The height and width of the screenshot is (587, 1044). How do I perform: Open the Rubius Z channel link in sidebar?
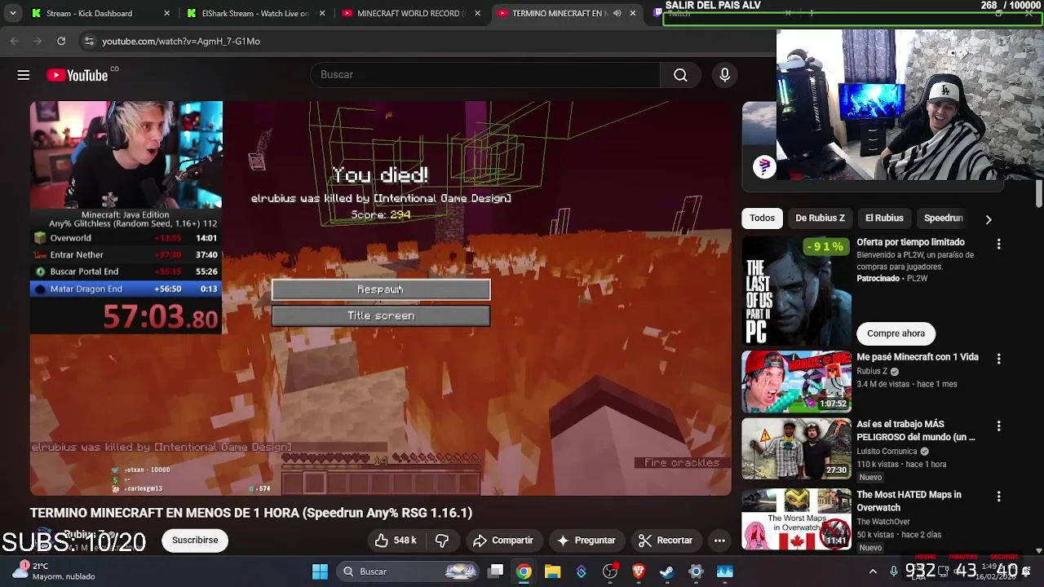(x=872, y=371)
